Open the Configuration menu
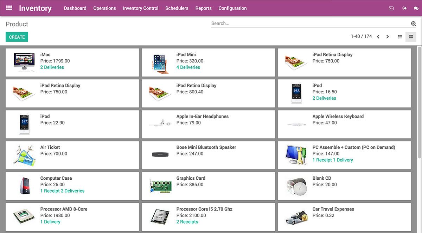The image size is (422, 233). (232, 8)
